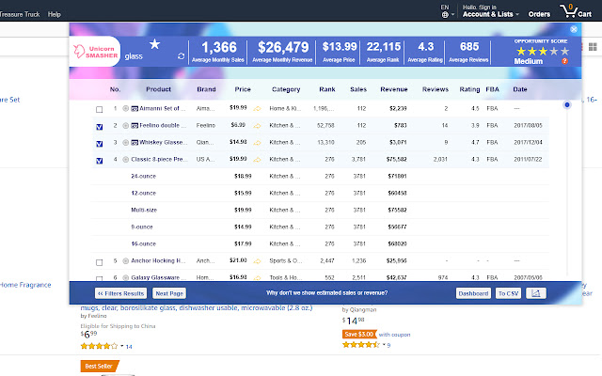Export the results with To CSV button
Screen dimensions: 602x376
pyautogui.click(x=508, y=293)
